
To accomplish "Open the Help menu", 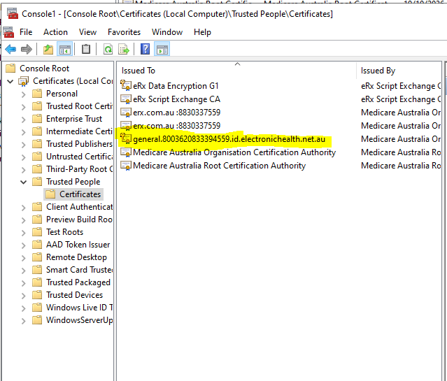I will click(x=202, y=32).
